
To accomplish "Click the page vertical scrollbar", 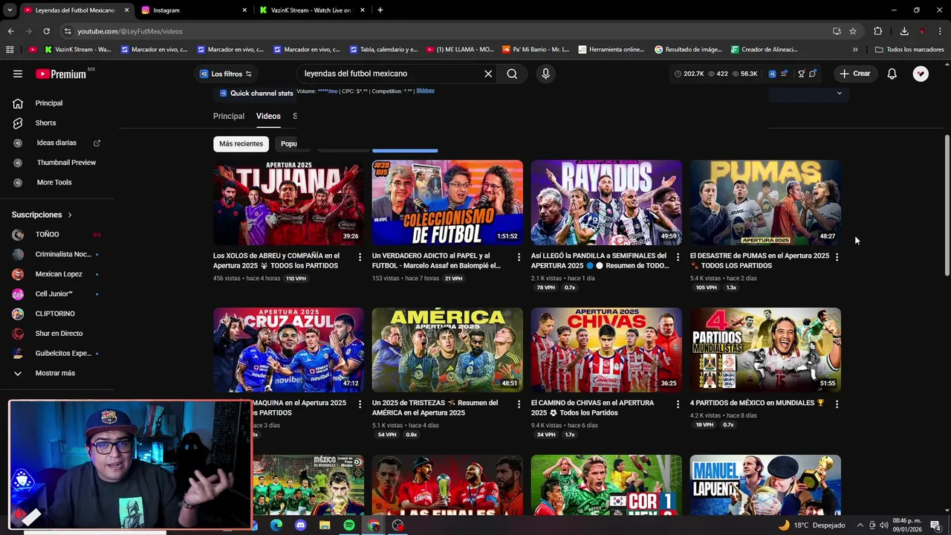I will (x=947, y=204).
